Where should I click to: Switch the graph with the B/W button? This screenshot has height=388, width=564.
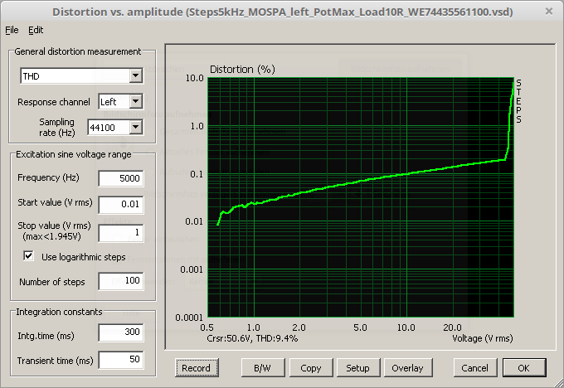[x=264, y=367]
